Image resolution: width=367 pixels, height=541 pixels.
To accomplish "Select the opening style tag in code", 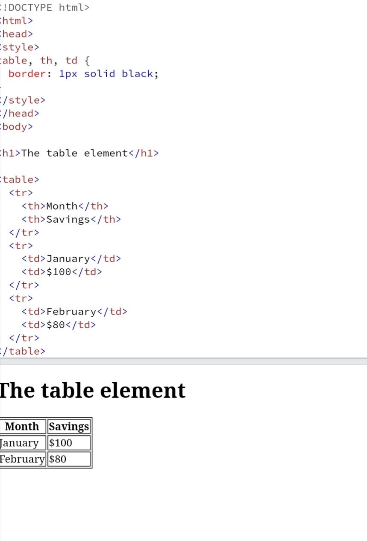I will click(19, 47).
